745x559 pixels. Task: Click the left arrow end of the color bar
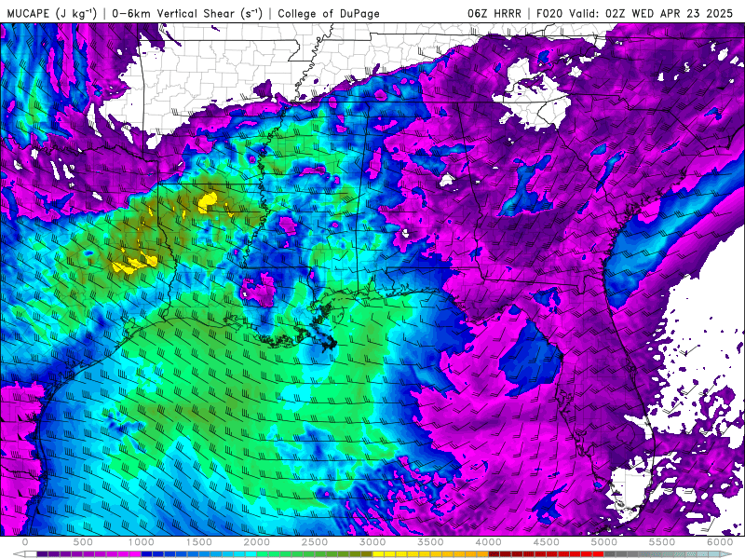[19, 554]
